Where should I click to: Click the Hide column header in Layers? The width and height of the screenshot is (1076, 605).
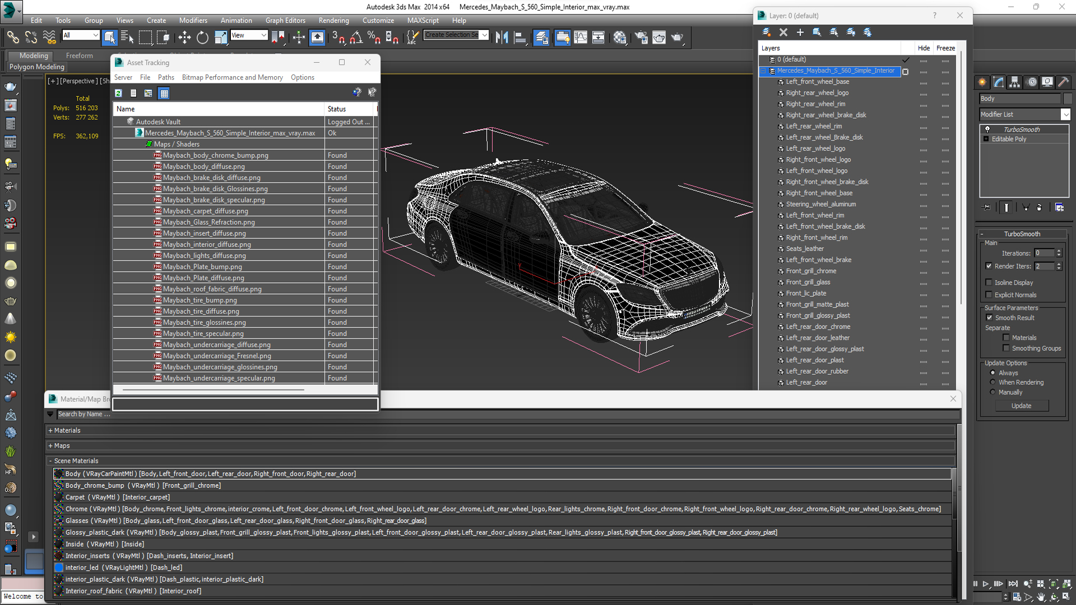924,48
